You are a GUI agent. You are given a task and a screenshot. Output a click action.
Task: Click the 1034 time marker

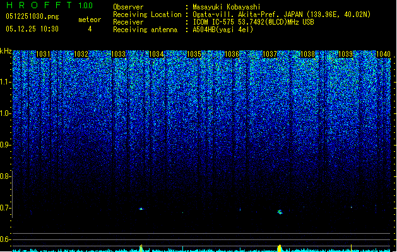tap(157, 54)
